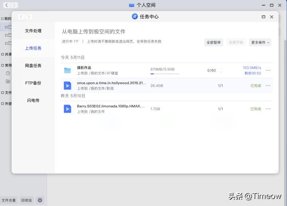Image resolution: width=287 pixels, height=206 pixels.
Task: Click destination 上传到 /我的文件/4T硬盘
Action: point(97,73)
